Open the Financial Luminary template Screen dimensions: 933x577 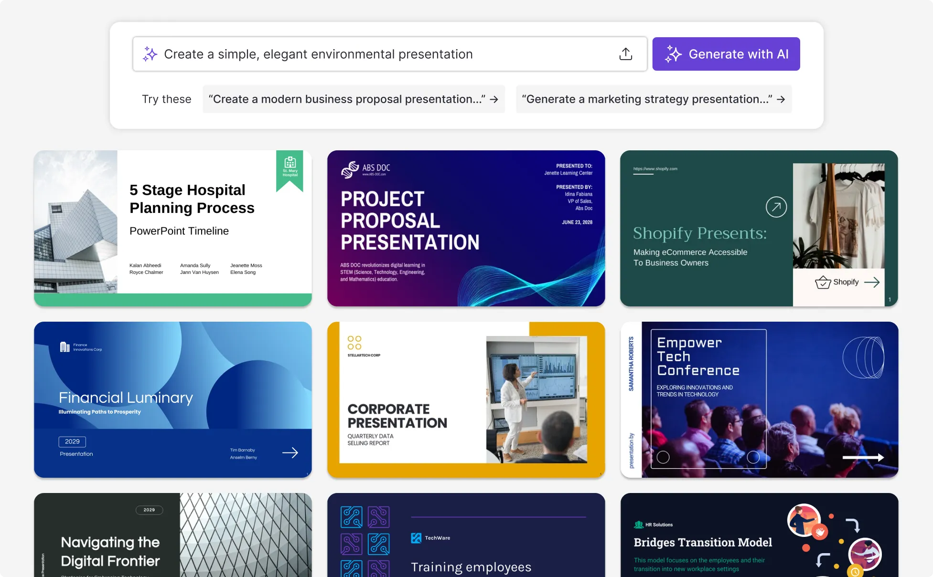click(173, 399)
